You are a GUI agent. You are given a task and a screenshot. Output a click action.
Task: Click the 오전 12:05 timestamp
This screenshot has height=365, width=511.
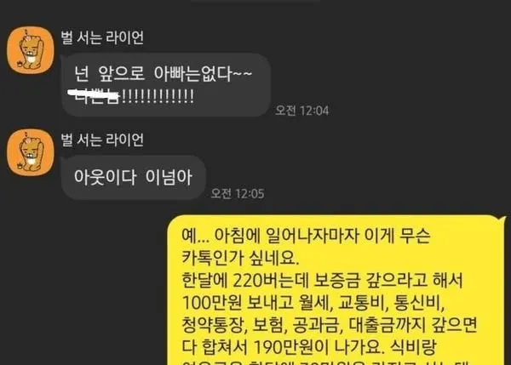pos(238,193)
